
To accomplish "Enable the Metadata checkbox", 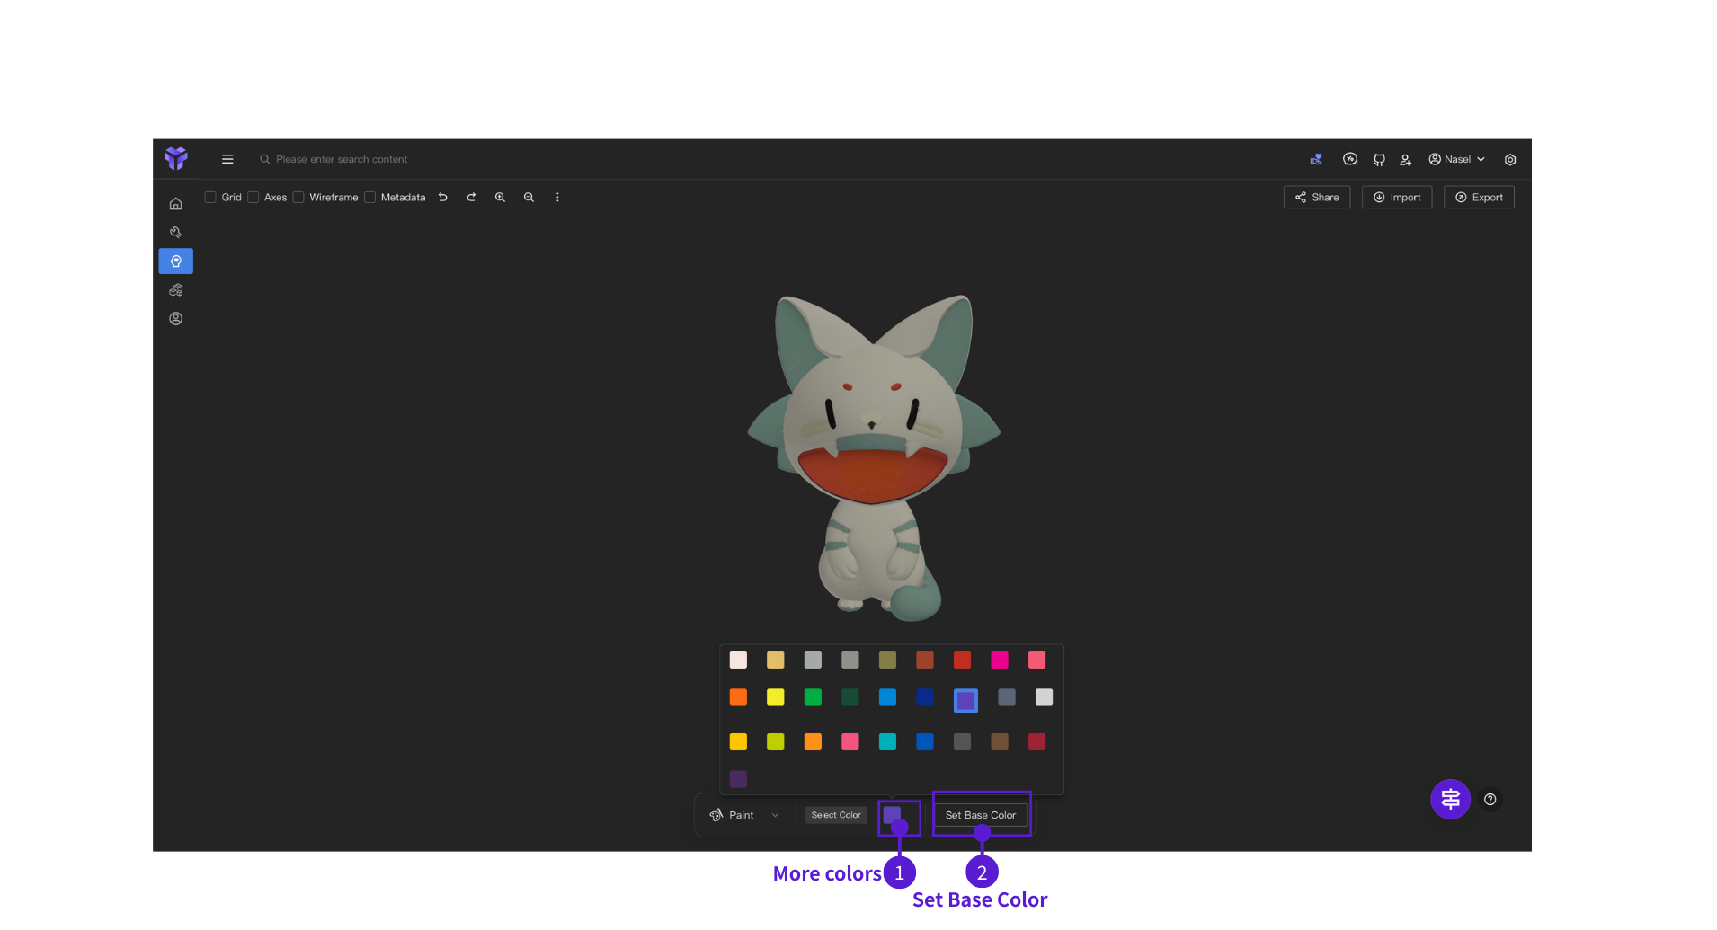I will 369,197.
